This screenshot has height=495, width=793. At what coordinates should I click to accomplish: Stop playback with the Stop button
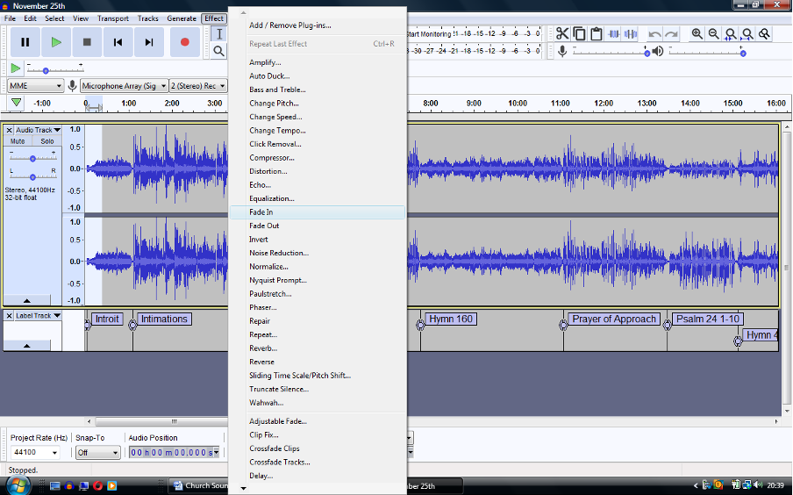tap(87, 42)
